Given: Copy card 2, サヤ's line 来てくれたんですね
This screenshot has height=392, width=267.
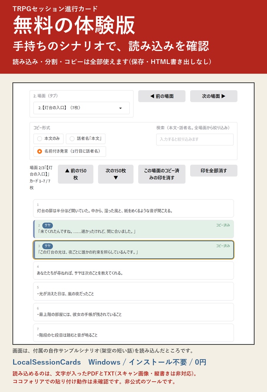Looking at the screenshot, I should pyautogui.click(x=133, y=229).
